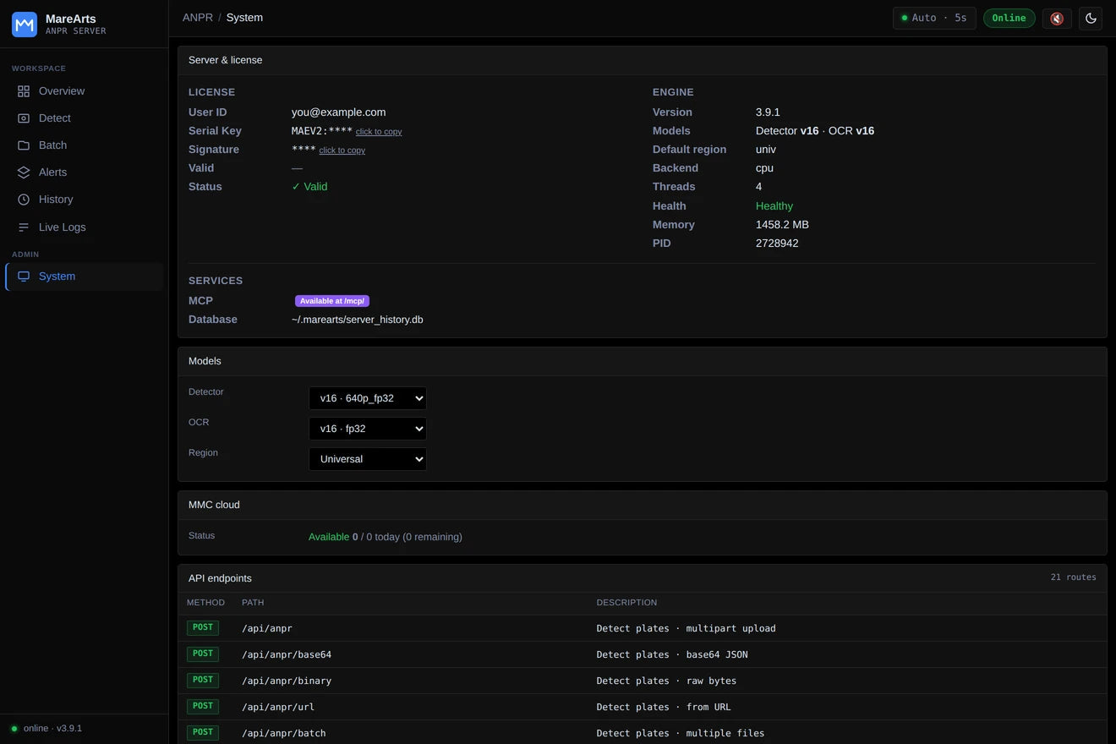
Task: Open the OCR model dropdown
Action: 368,429
